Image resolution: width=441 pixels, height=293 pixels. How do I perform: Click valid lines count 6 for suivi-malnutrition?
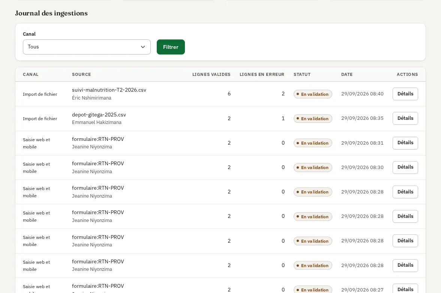point(229,94)
